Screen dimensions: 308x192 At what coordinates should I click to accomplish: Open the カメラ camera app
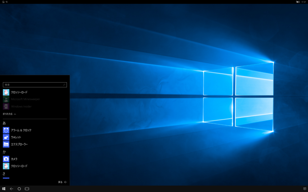point(35,159)
